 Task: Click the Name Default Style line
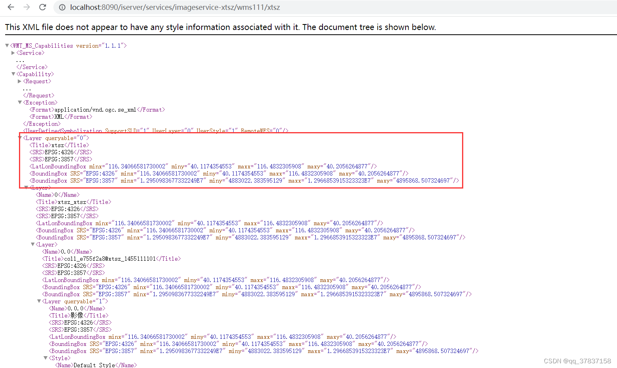(x=96, y=365)
